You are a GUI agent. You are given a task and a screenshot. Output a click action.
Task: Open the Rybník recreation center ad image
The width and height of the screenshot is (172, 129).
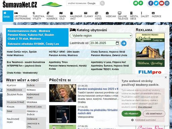pyautogui.click(x=150, y=50)
